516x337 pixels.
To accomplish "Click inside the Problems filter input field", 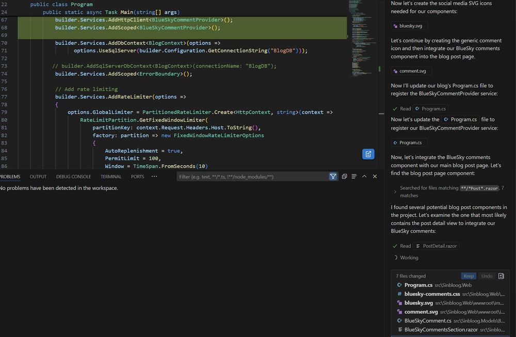I will pyautogui.click(x=248, y=176).
